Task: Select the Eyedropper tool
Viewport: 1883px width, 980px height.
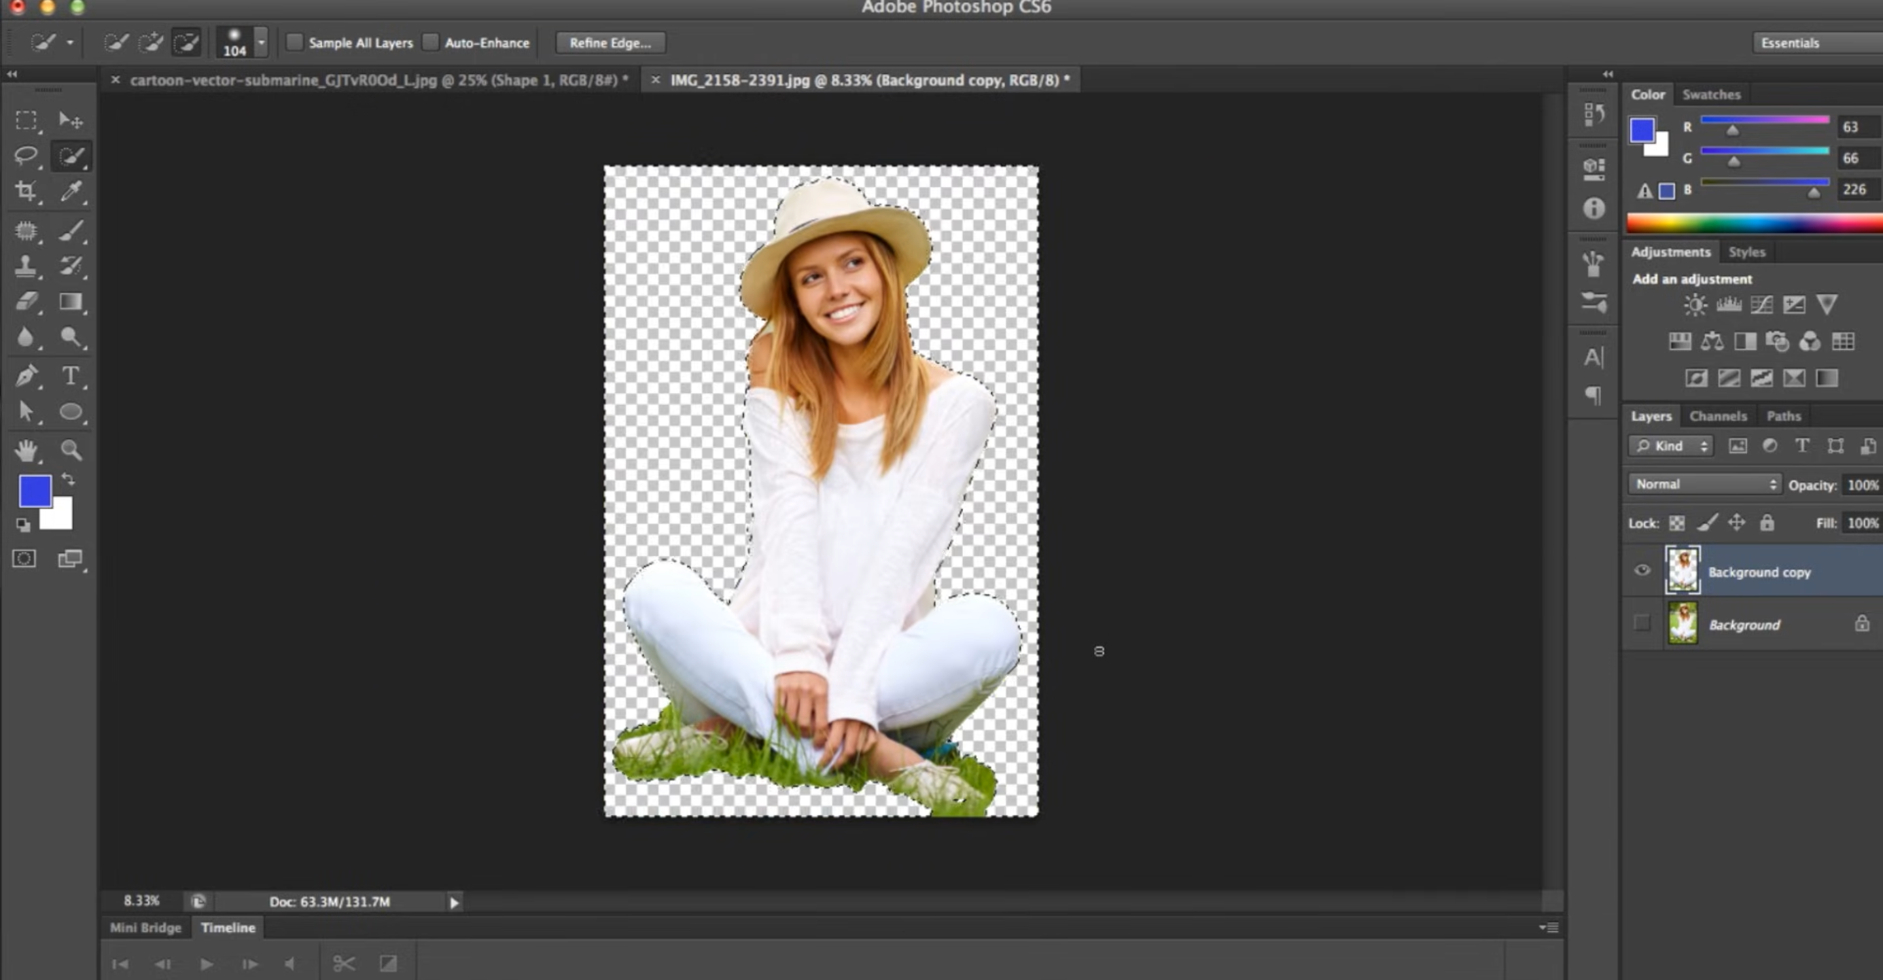Action: 71,192
